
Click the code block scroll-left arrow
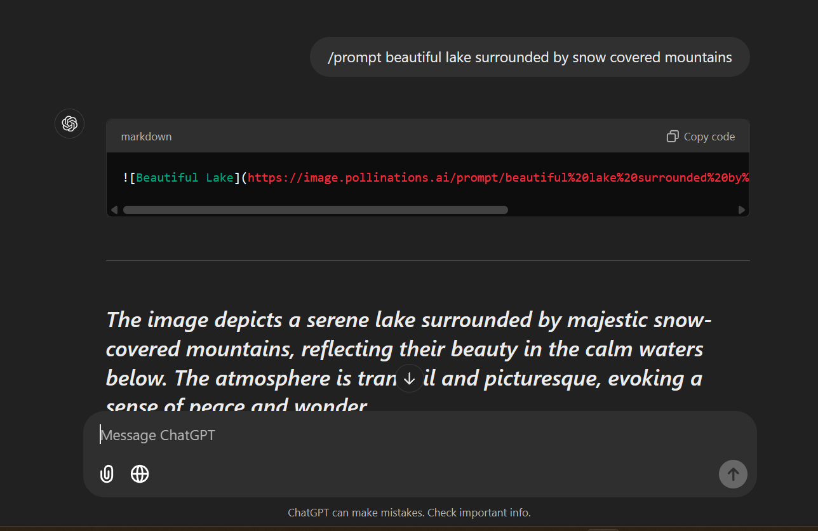click(114, 210)
